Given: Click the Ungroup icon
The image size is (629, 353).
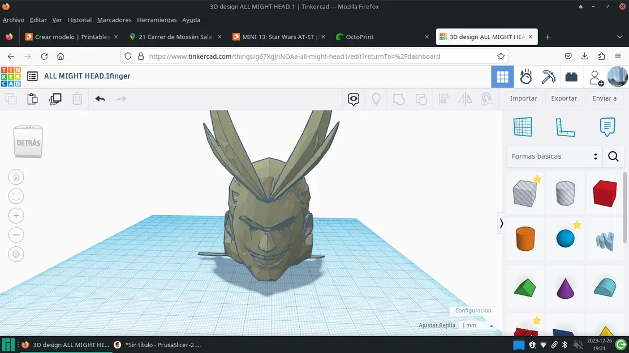Looking at the screenshot, I should click(x=421, y=99).
